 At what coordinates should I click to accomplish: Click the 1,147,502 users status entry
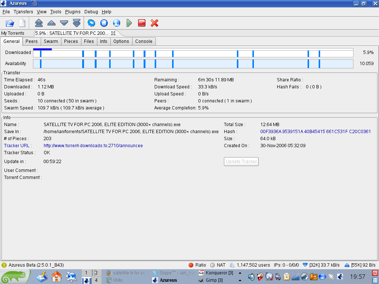pyautogui.click(x=250, y=265)
